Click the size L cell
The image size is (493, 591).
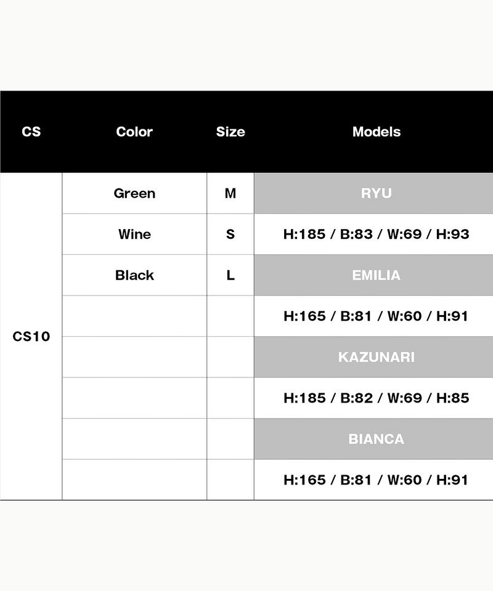click(x=230, y=275)
